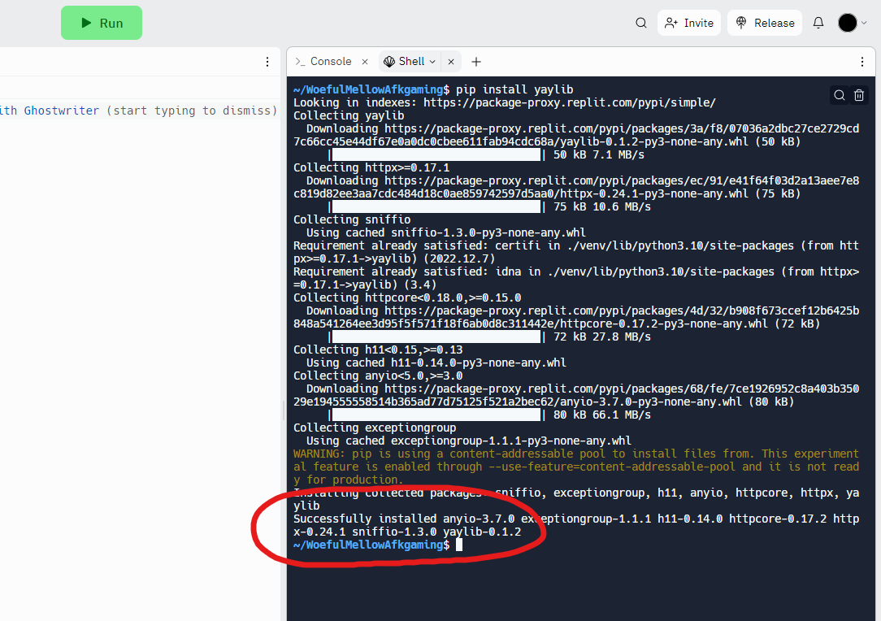The image size is (881, 621).
Task: Switch to the Console tab
Action: point(324,61)
